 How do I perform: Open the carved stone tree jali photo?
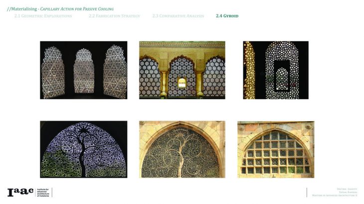(x=182, y=149)
